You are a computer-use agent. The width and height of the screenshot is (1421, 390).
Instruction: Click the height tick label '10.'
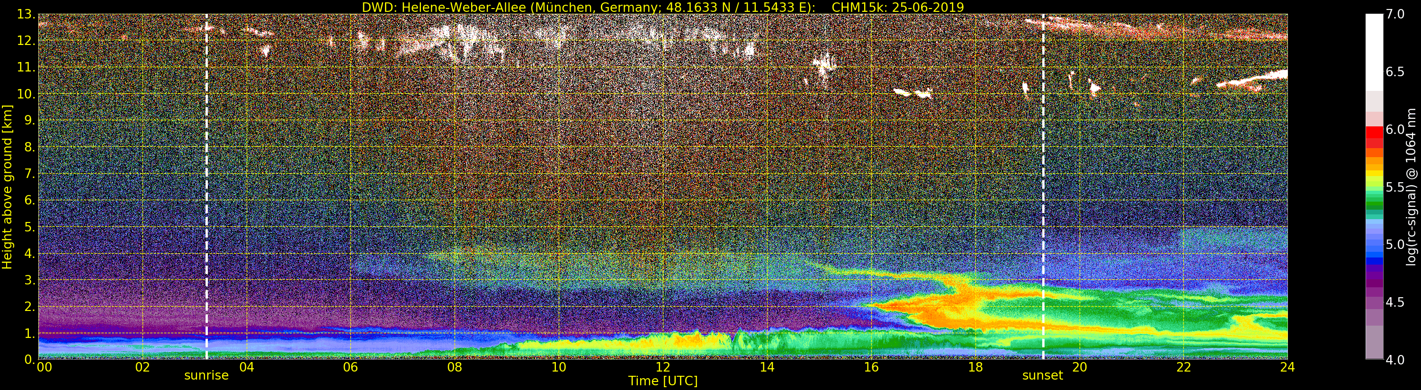pyautogui.click(x=26, y=94)
